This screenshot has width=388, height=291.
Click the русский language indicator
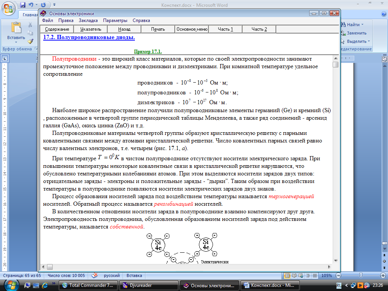112,275
